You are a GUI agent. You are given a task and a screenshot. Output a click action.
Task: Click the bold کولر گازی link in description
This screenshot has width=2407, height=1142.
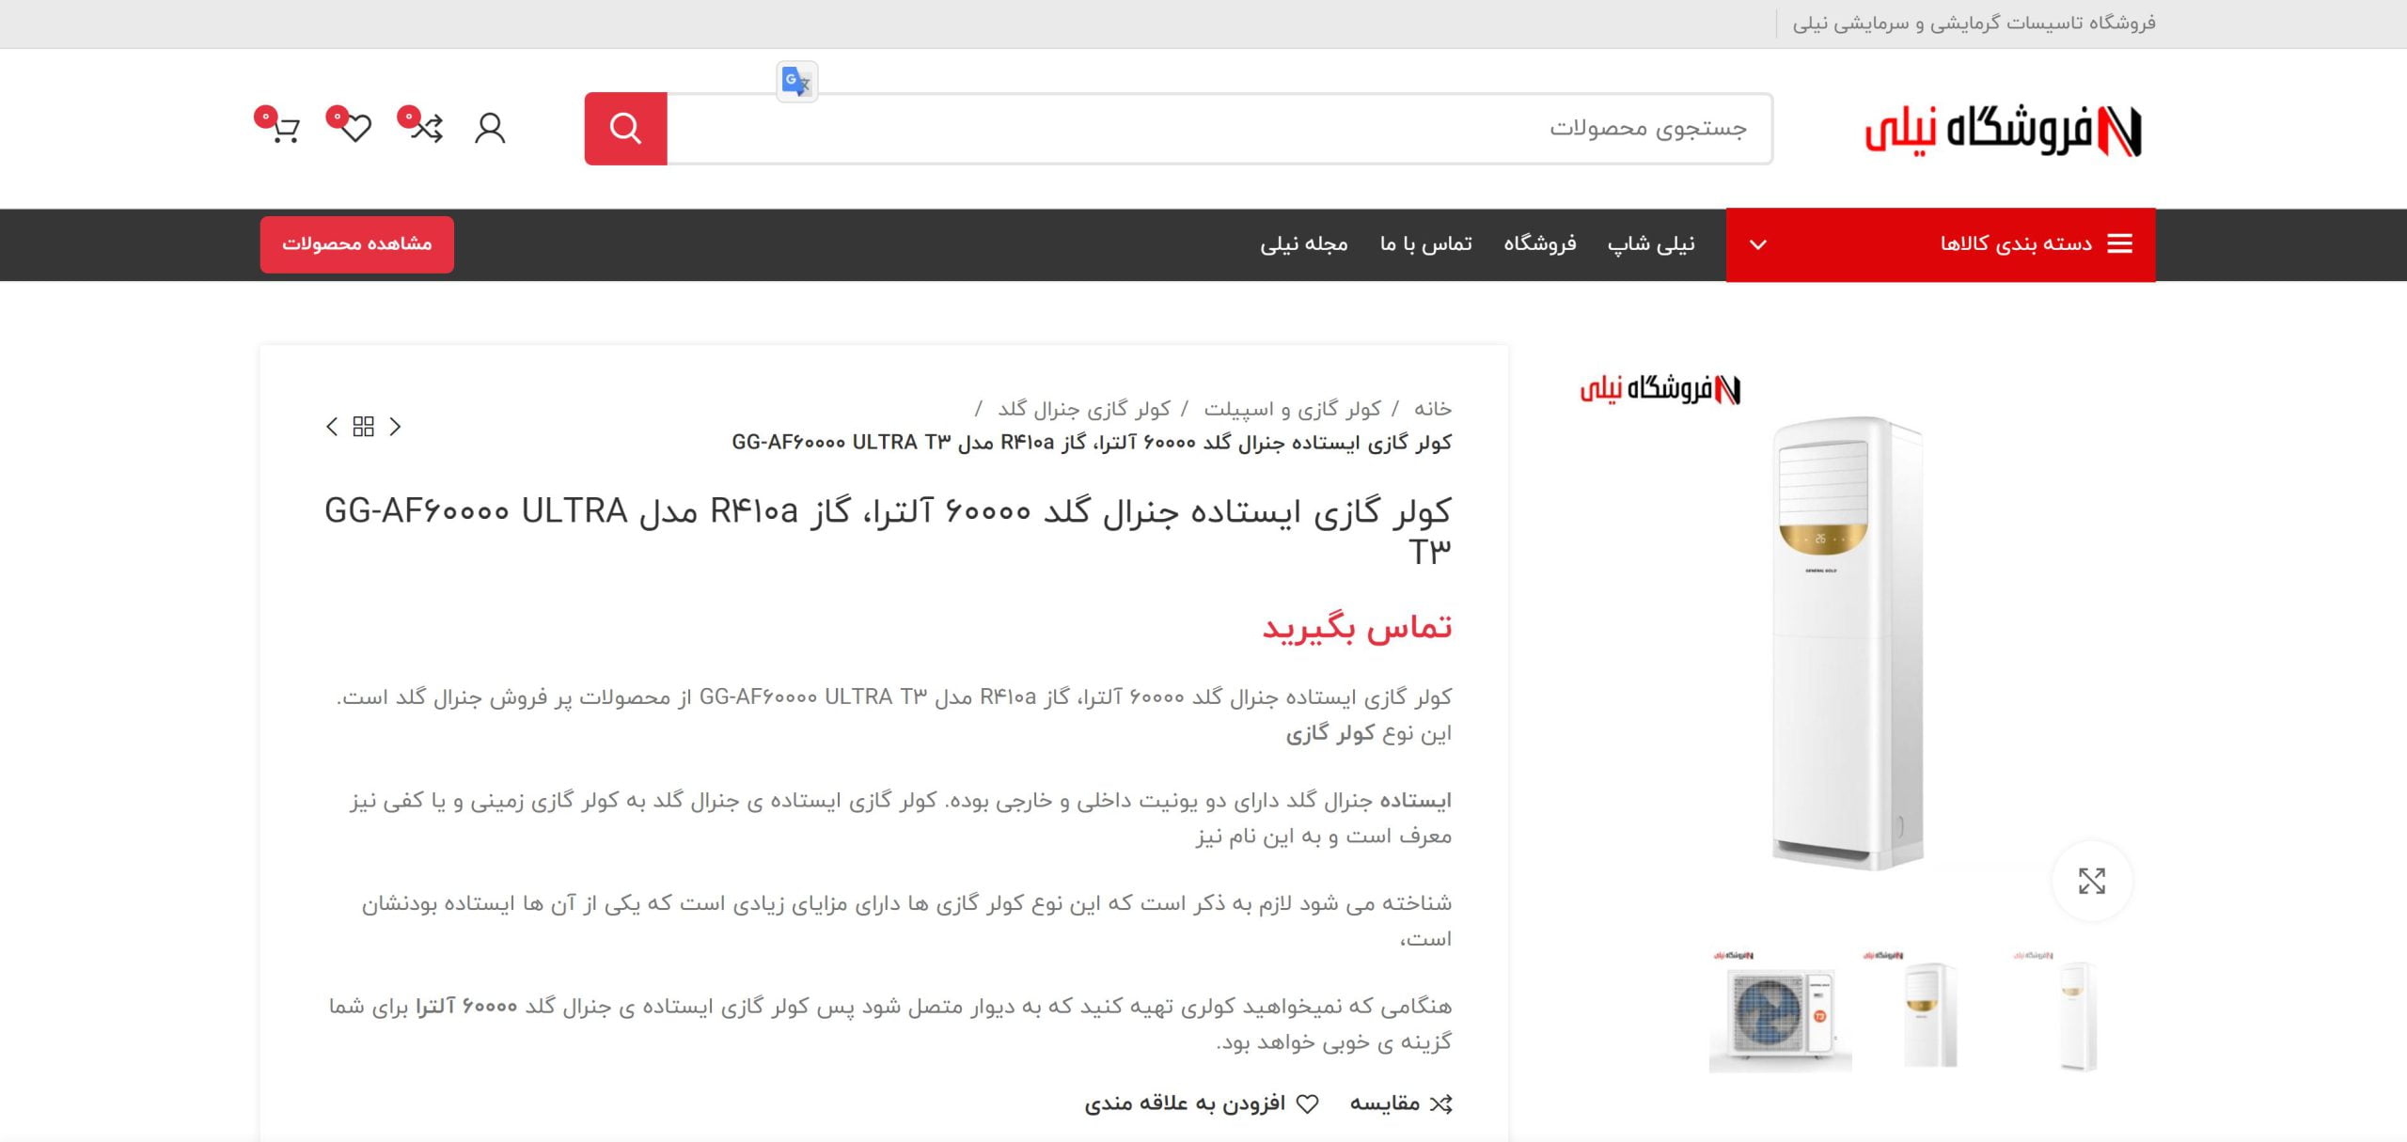click(x=1329, y=734)
